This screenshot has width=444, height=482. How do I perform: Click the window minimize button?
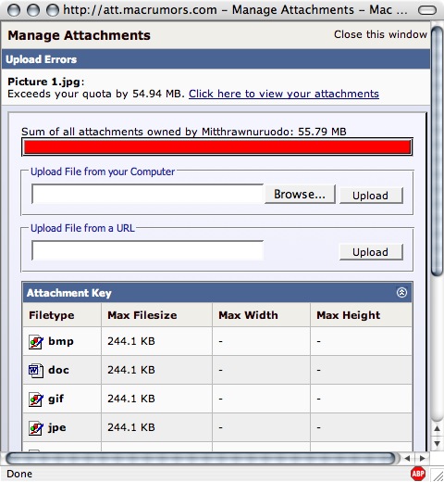(x=33, y=10)
